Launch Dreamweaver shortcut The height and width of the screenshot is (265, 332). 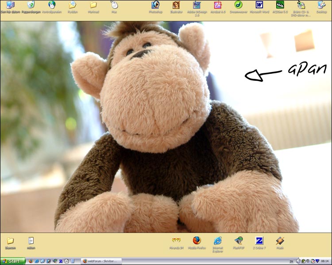239,5
